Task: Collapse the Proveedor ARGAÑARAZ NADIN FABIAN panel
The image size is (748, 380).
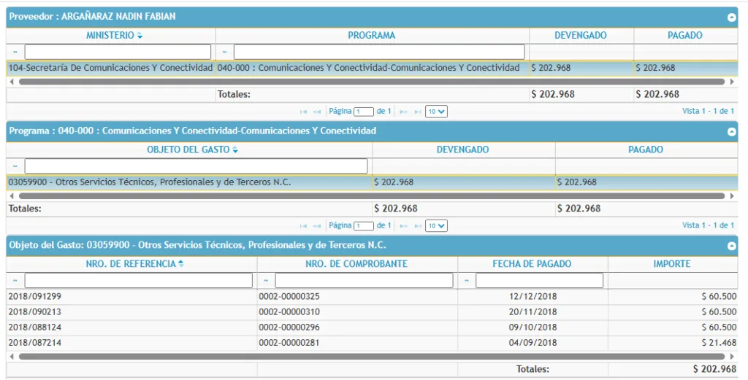Action: (731, 17)
